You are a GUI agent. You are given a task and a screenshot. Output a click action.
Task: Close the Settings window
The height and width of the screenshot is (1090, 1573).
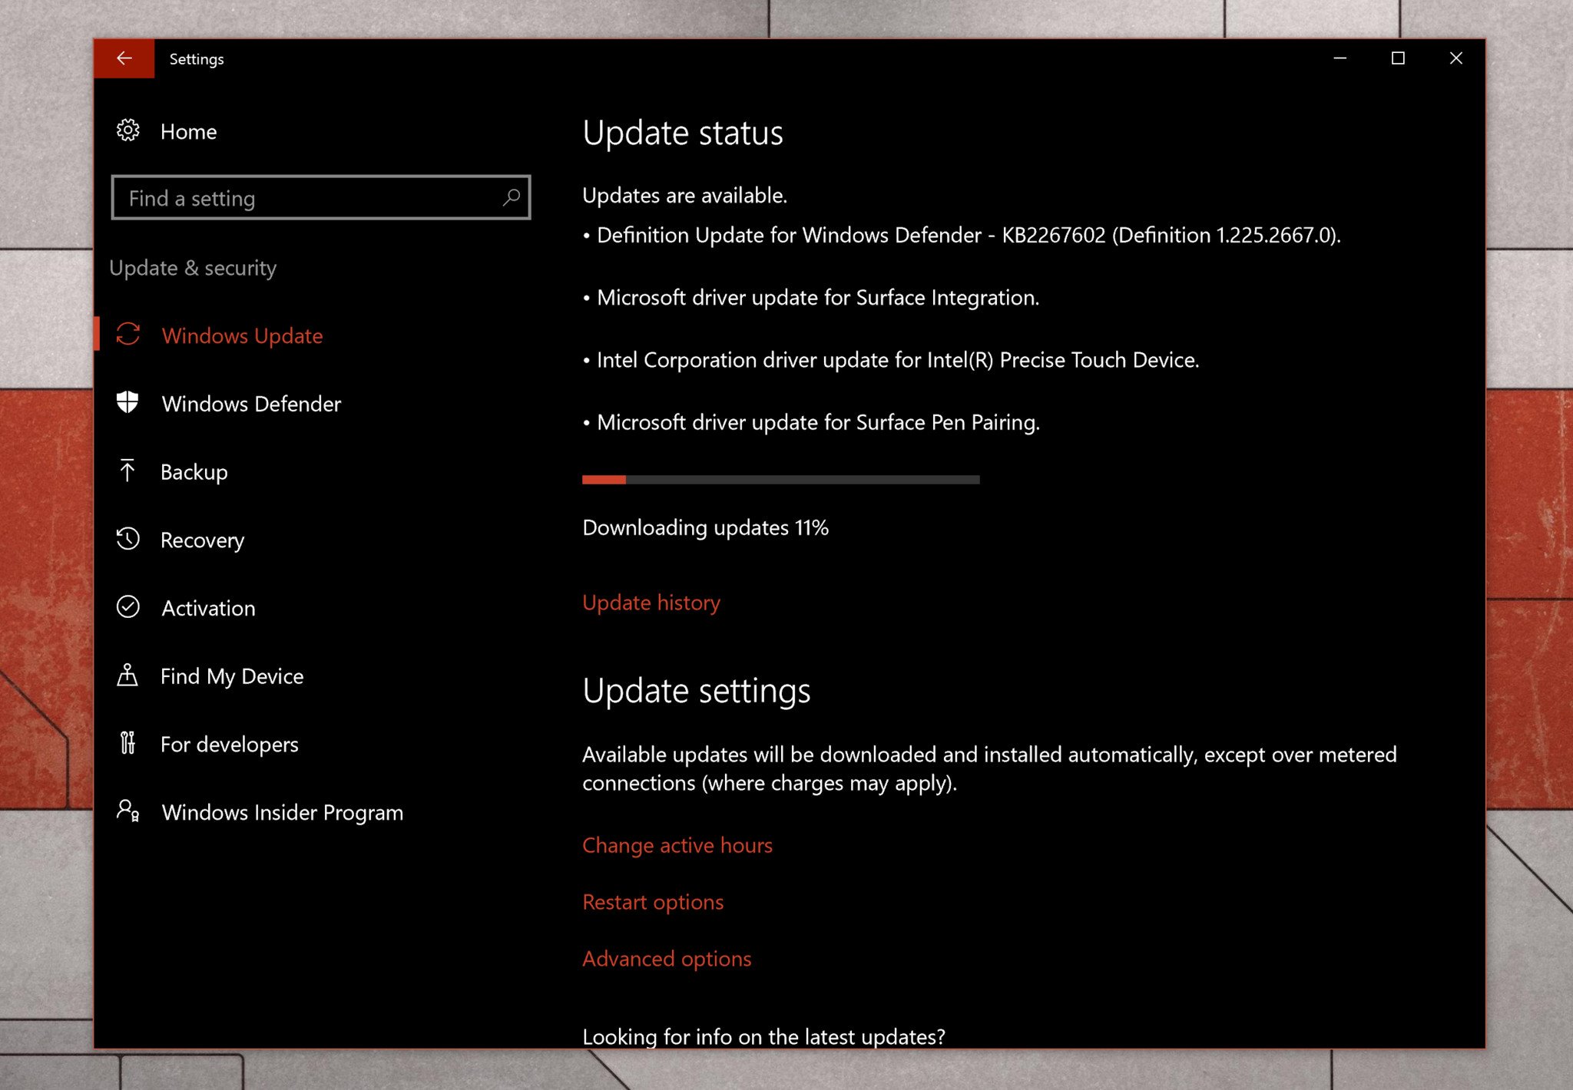pos(1455,58)
